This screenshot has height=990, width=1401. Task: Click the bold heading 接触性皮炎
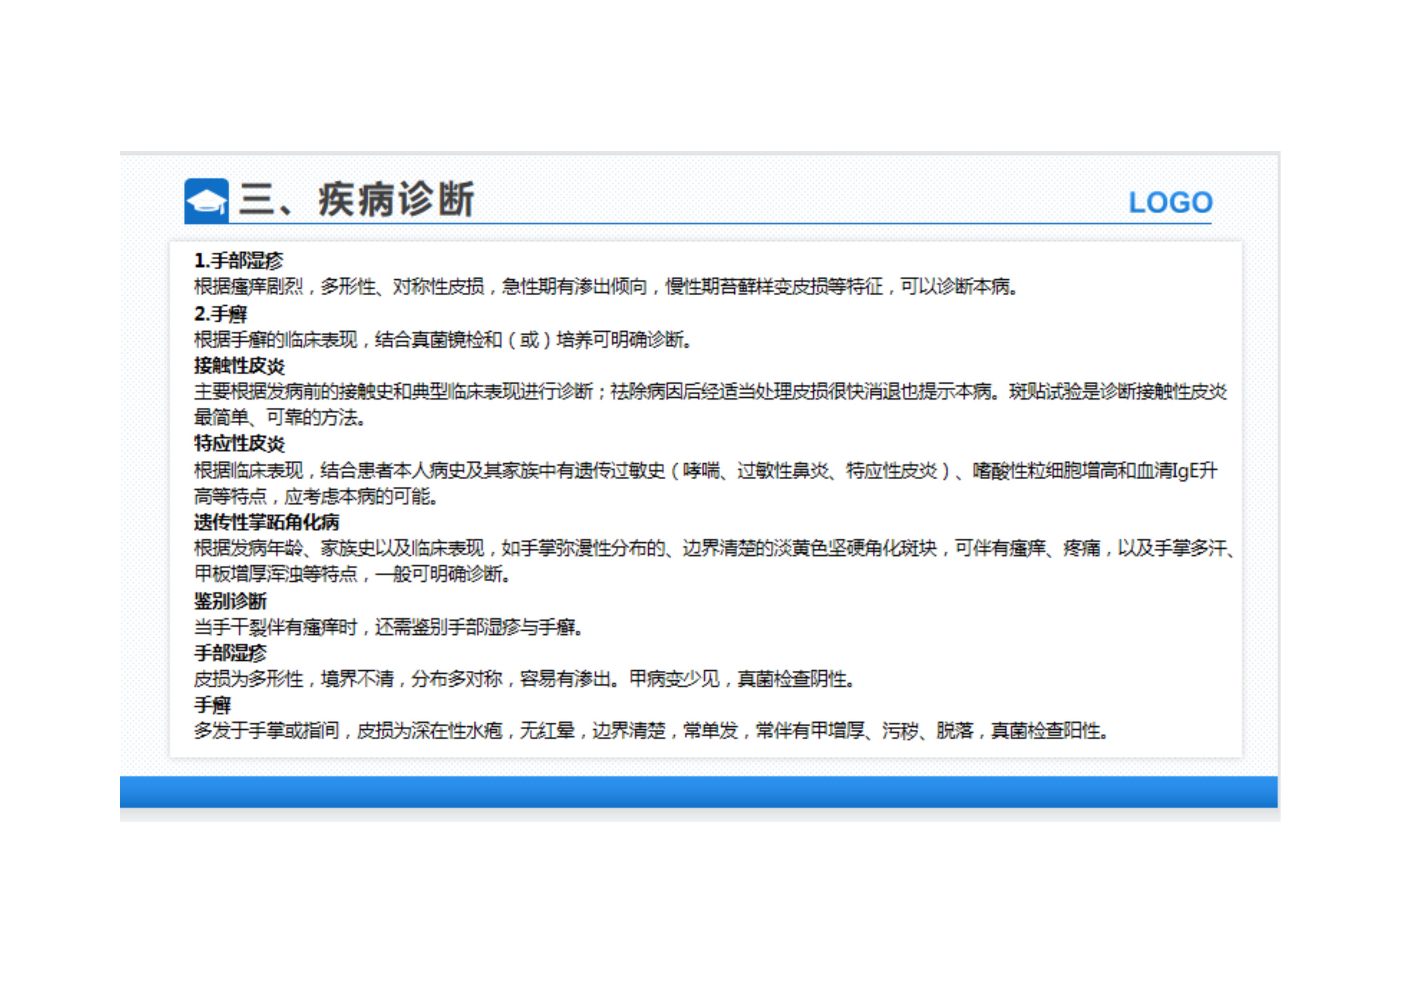tap(239, 365)
